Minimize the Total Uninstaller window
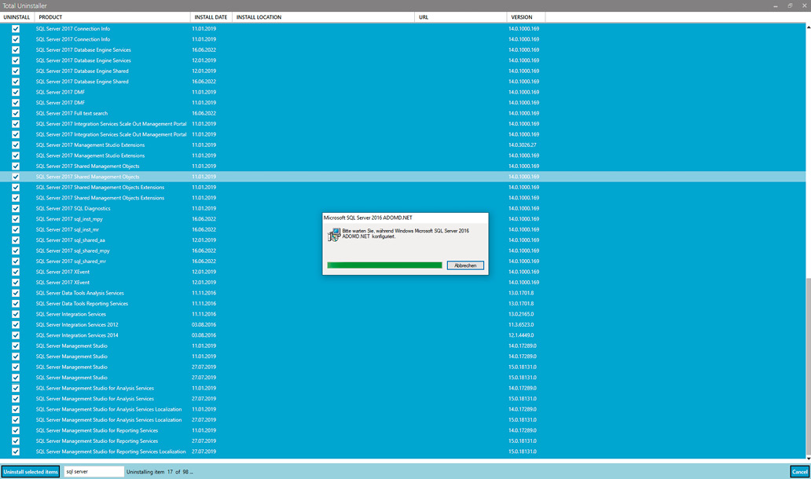 pyautogui.click(x=776, y=5)
